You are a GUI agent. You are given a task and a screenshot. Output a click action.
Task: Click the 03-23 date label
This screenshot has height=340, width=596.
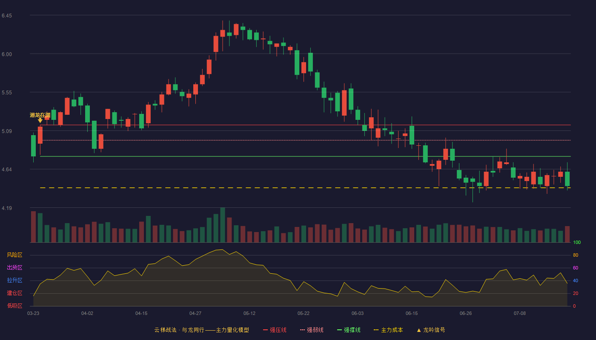33,313
